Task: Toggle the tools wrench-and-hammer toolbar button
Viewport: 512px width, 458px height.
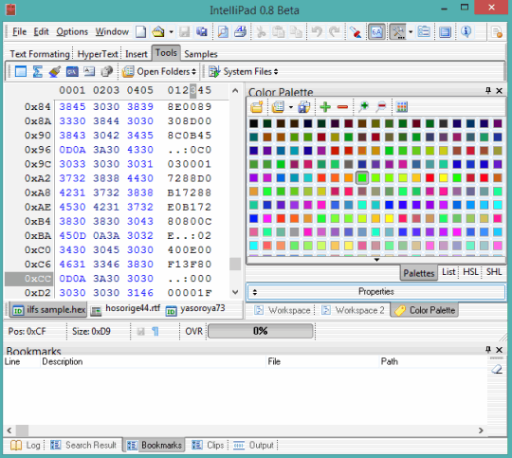Action: [x=398, y=32]
